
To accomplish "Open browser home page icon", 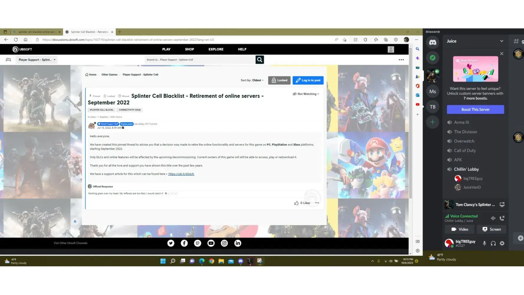I will [x=26, y=40].
